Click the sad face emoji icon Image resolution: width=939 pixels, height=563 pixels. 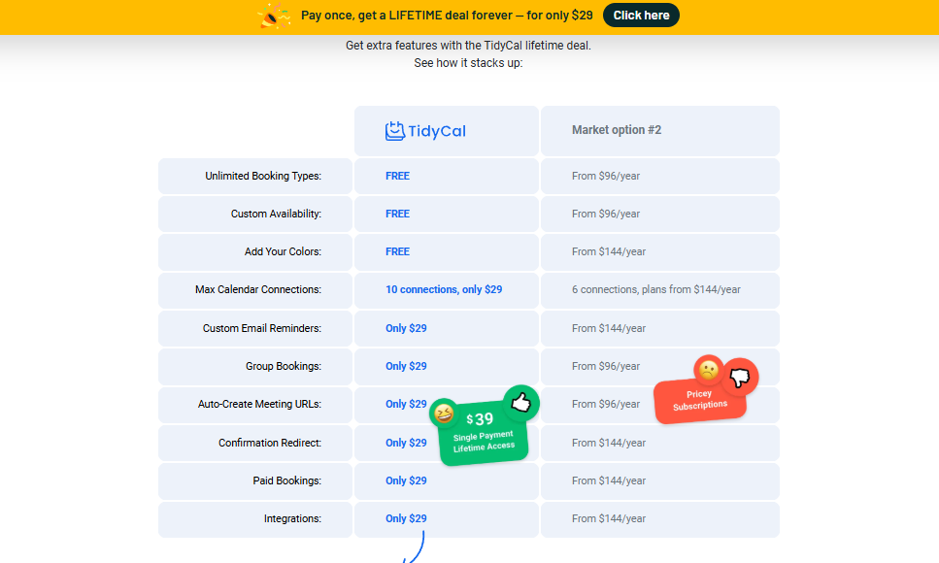tap(709, 370)
